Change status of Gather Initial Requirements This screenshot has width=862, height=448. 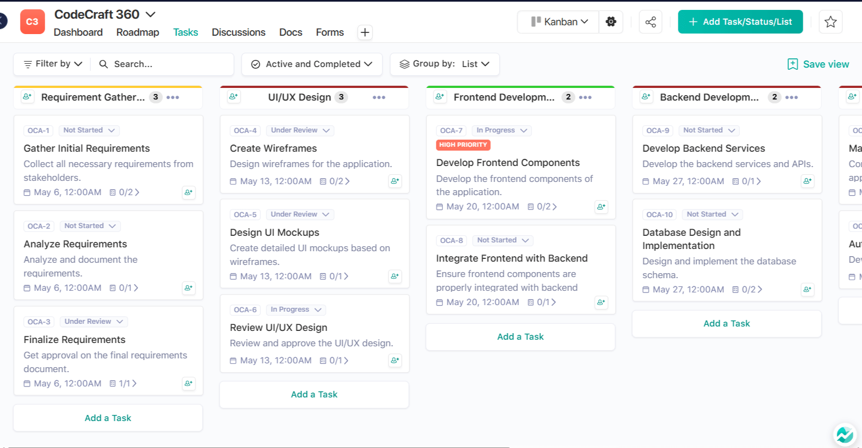coord(89,130)
